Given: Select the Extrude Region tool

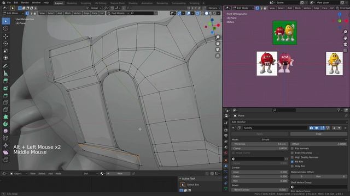Looking at the screenshot, I should tap(5, 81).
